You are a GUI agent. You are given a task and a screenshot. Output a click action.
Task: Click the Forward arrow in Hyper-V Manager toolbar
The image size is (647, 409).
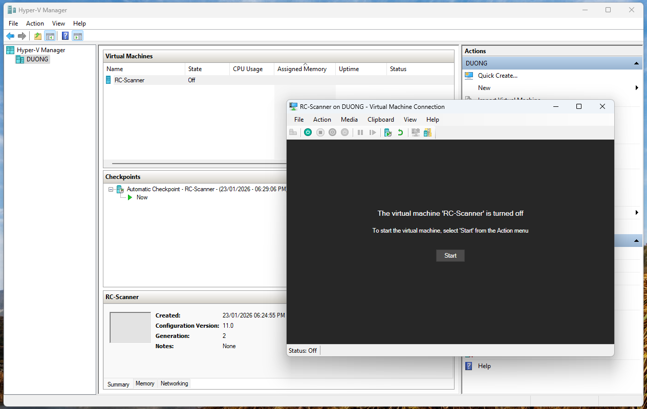22,36
